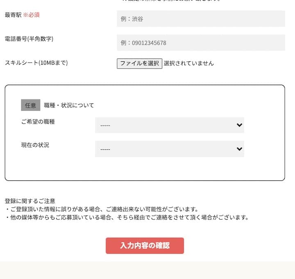Viewport: 295px width, 279px height.
Task: Click the notice line about 情報に誤りがある場合
Action: [x=102, y=209]
